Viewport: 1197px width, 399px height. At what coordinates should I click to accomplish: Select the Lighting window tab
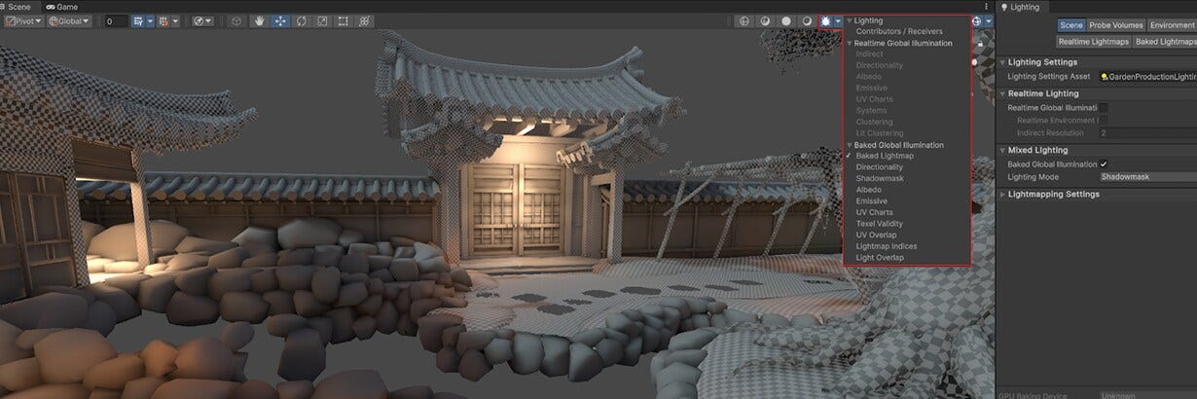click(1022, 7)
